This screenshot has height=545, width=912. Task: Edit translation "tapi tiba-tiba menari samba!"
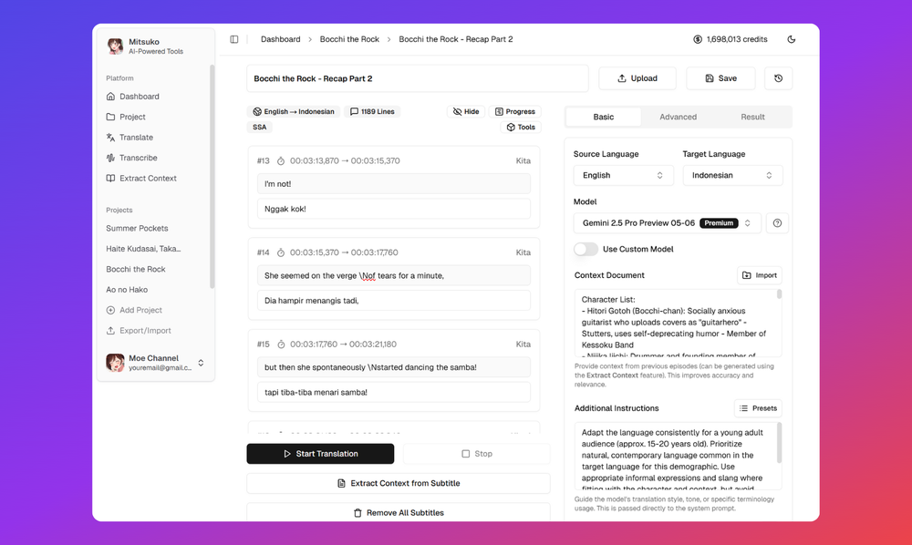tap(394, 392)
